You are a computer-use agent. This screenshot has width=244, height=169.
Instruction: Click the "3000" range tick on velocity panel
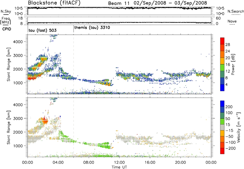click(18, 118)
